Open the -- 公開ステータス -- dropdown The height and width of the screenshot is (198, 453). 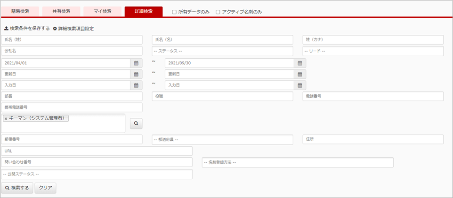[97, 174]
